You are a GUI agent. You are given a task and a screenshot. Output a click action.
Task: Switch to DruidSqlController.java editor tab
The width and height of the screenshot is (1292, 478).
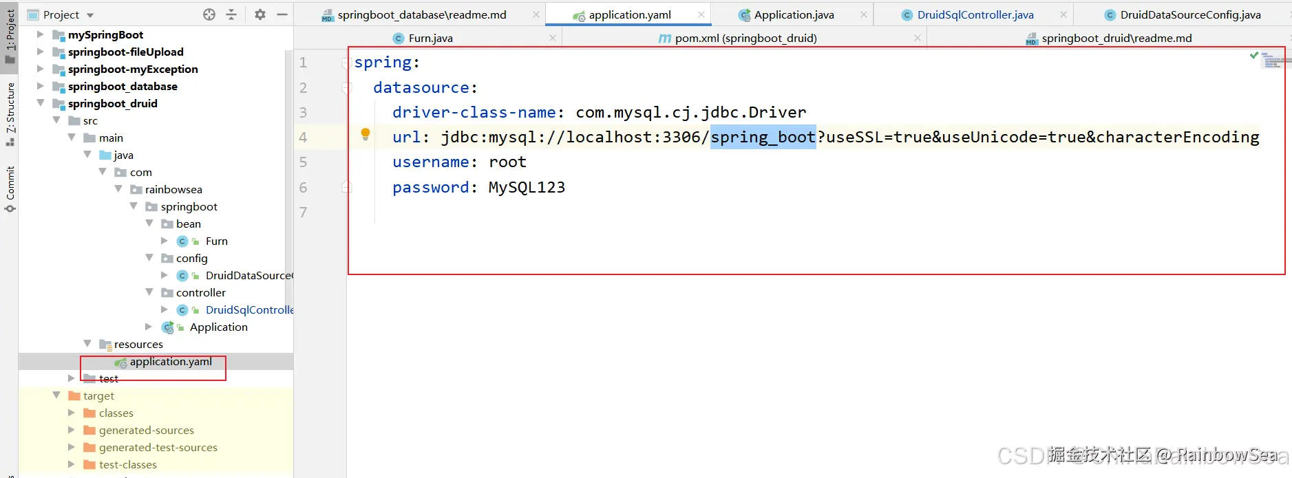(x=975, y=14)
